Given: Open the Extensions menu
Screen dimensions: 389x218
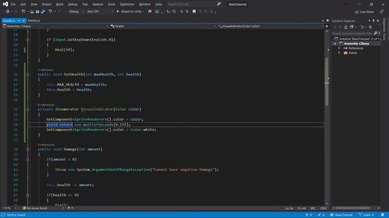Looking at the screenshot, I should 127,4.
